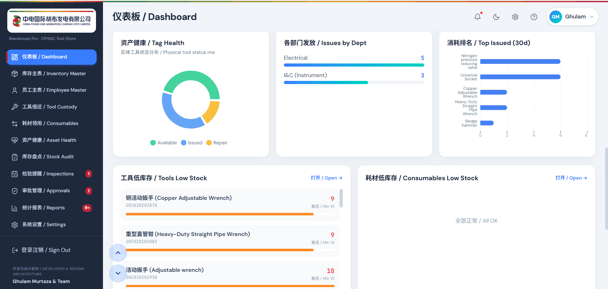Click the company logo in sidebar
The height and width of the screenshot is (289, 608).
pos(52,21)
